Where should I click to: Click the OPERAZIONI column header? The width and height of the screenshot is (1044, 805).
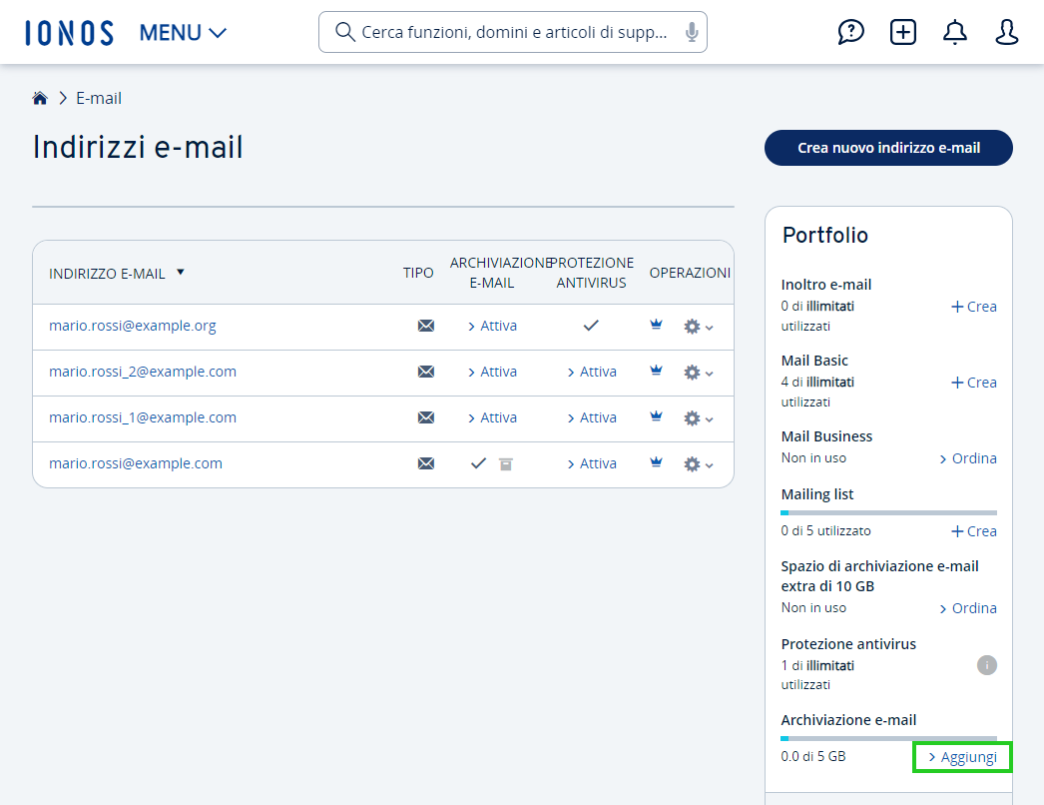690,273
